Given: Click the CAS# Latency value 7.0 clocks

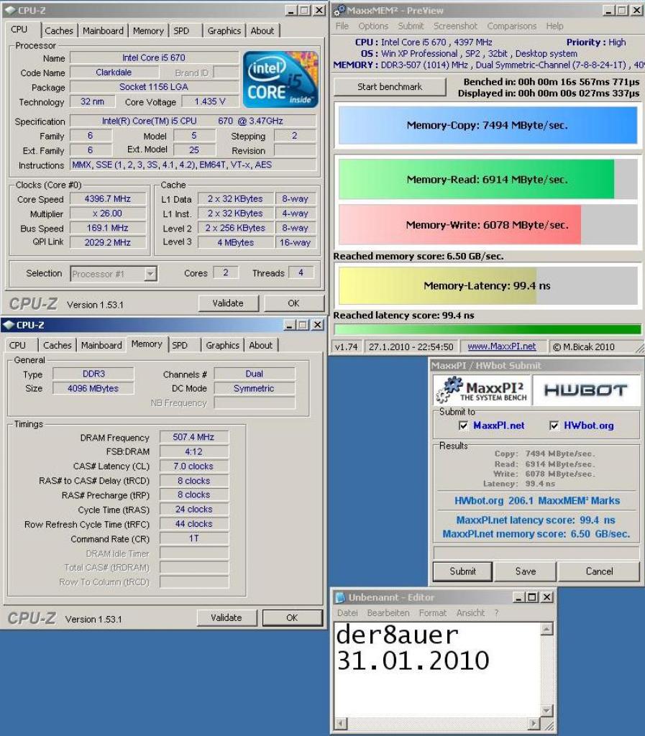Looking at the screenshot, I should pos(194,466).
